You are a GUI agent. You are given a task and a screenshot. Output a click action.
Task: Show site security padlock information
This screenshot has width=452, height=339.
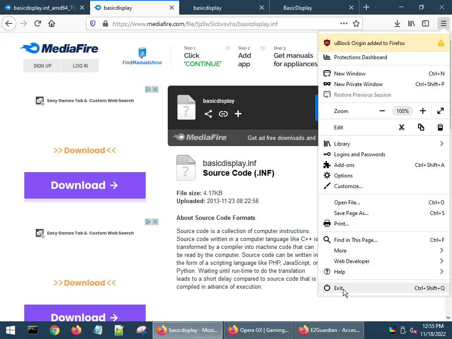105,24
